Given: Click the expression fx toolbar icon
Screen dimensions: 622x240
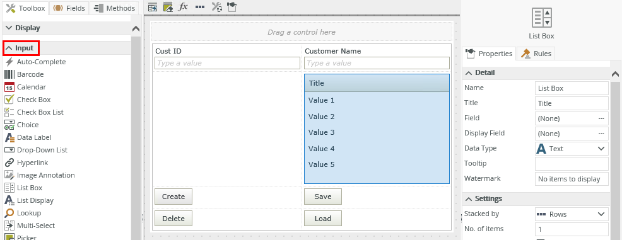Looking at the screenshot, I should coord(183,7).
